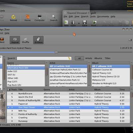Select Jonathan Davis/Linkin Park (1) artist
Image resolution: width=133 pixels, height=133 pixels.
[68, 80]
